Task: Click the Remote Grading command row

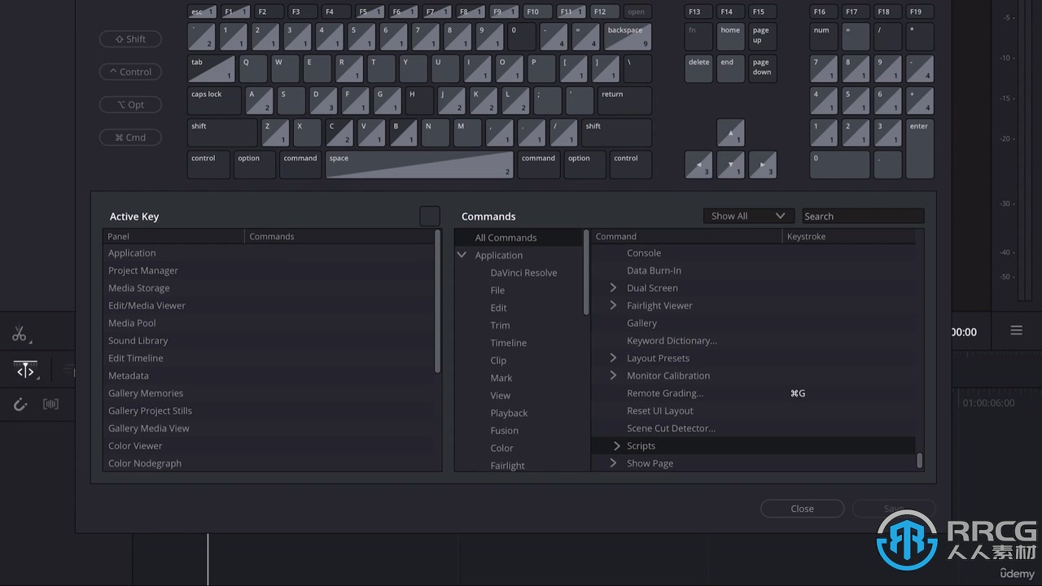Action: [x=753, y=393]
